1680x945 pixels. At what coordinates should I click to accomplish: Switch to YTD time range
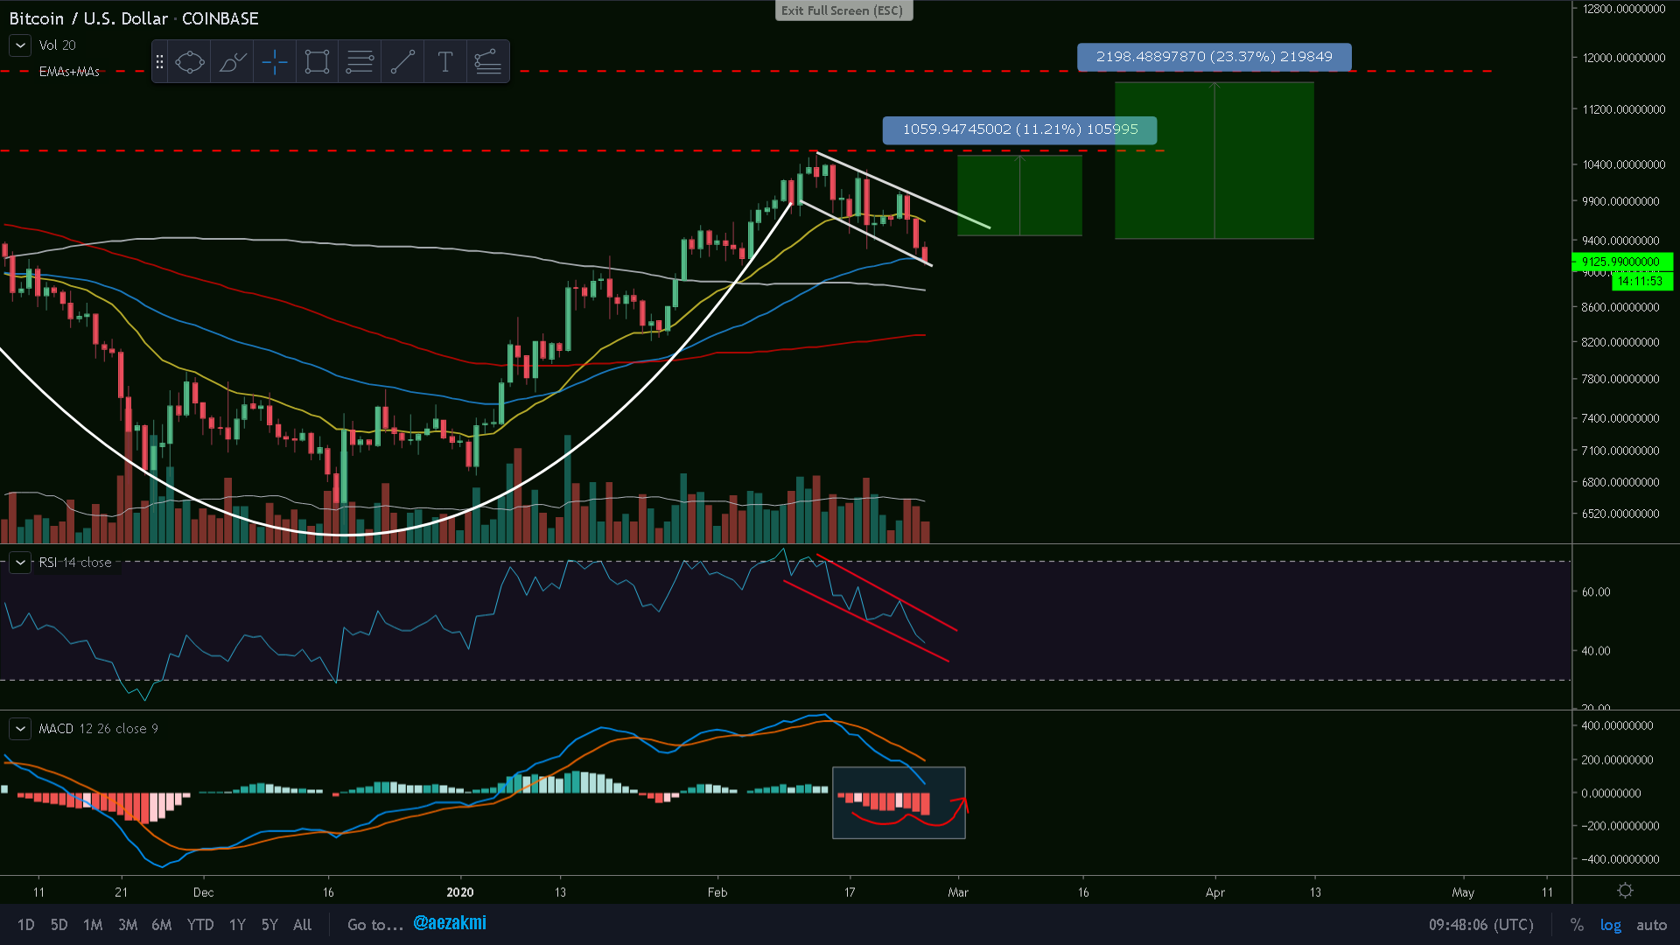(x=200, y=925)
